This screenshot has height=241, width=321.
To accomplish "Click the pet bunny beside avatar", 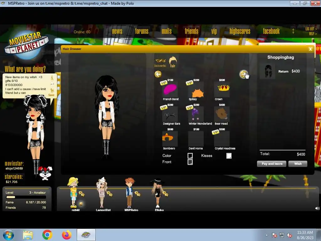I will 46,173.
